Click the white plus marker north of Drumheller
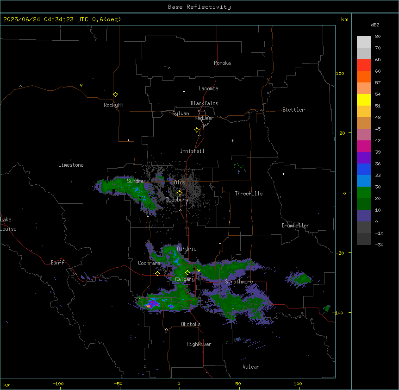This screenshot has width=399, height=390. pyautogui.click(x=283, y=174)
